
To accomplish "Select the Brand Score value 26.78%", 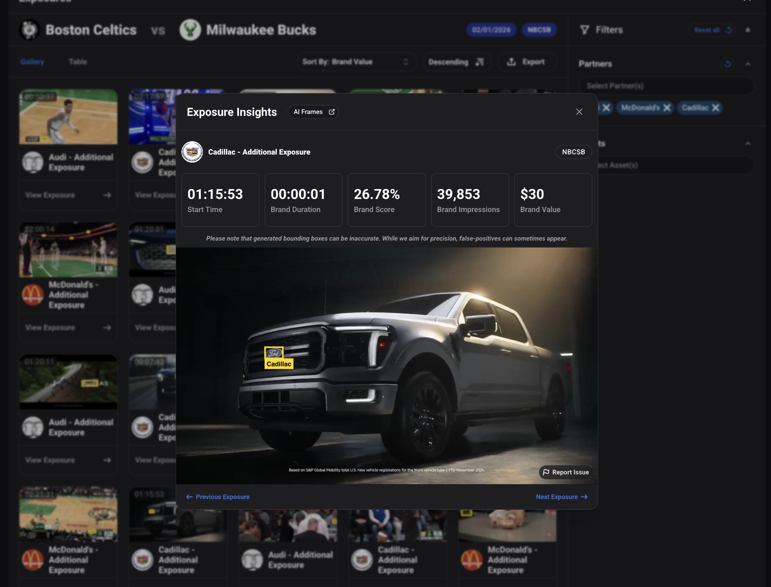I will pyautogui.click(x=377, y=194).
